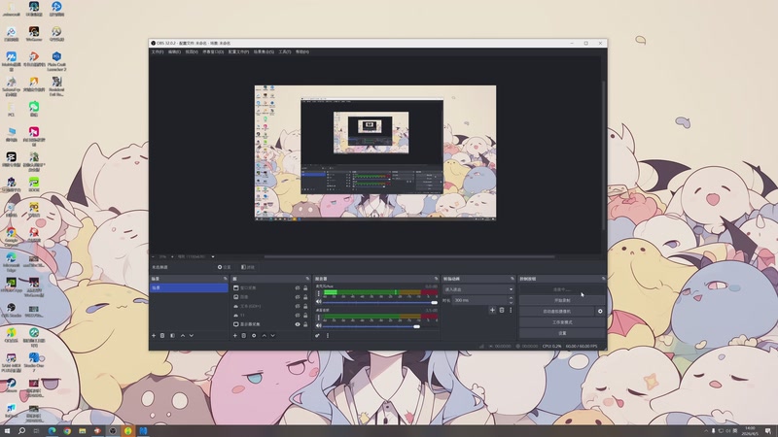Open the 场景集合 menu
Screen dimensions: 778x437
264,51
